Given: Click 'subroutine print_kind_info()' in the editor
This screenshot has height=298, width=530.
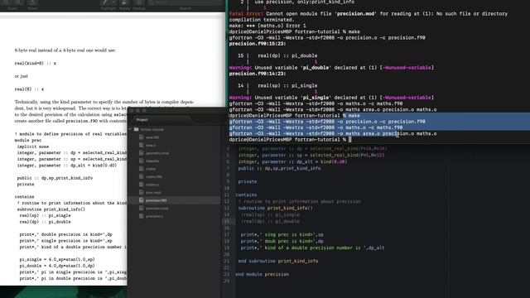Looking at the screenshot, I should click(x=276, y=208).
